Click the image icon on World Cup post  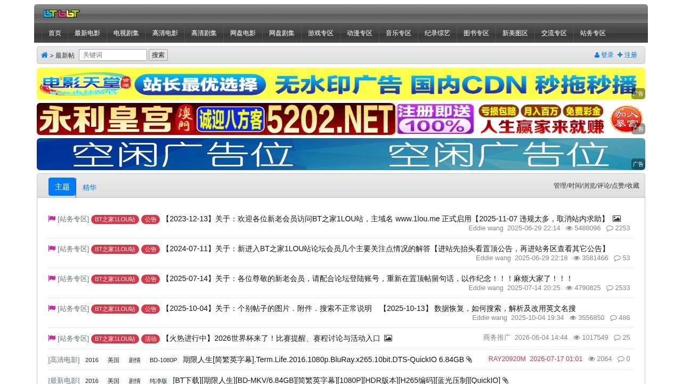tap(388, 338)
